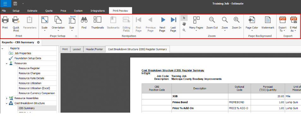
Task: Select the Print Preview ribbon tab
Action: click(120, 11)
